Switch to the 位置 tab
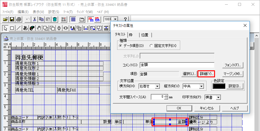260x131 pixels. [x=145, y=35]
